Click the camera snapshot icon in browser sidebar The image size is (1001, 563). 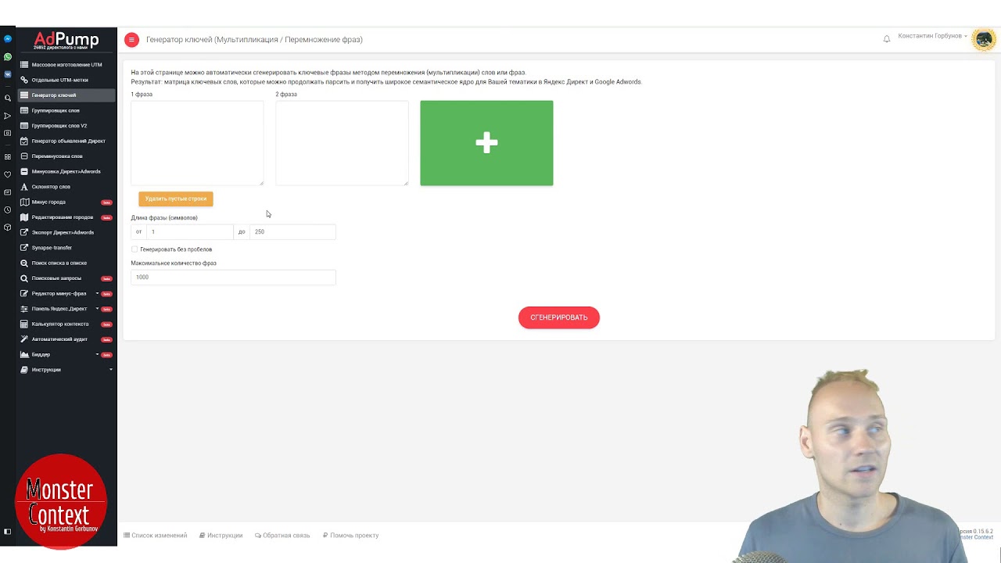click(x=8, y=133)
